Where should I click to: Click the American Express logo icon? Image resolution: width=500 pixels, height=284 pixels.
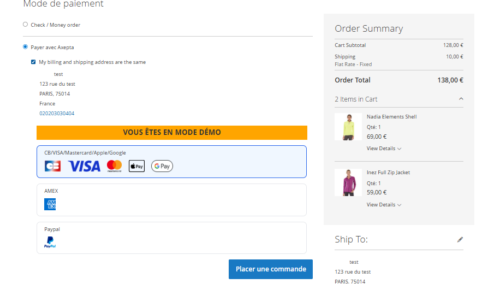[x=50, y=204]
